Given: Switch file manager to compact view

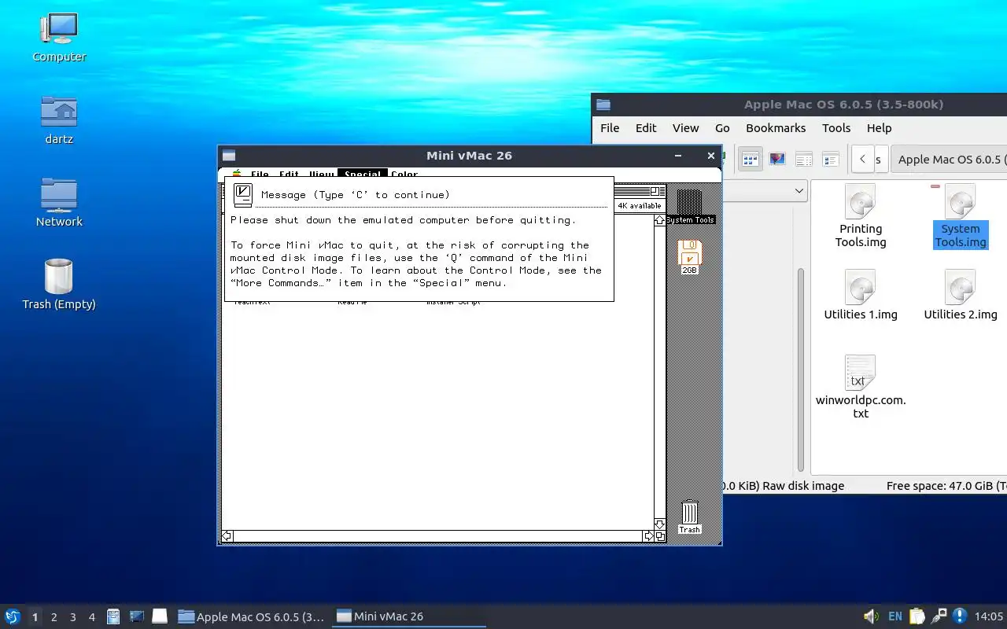Looking at the screenshot, I should 804,160.
